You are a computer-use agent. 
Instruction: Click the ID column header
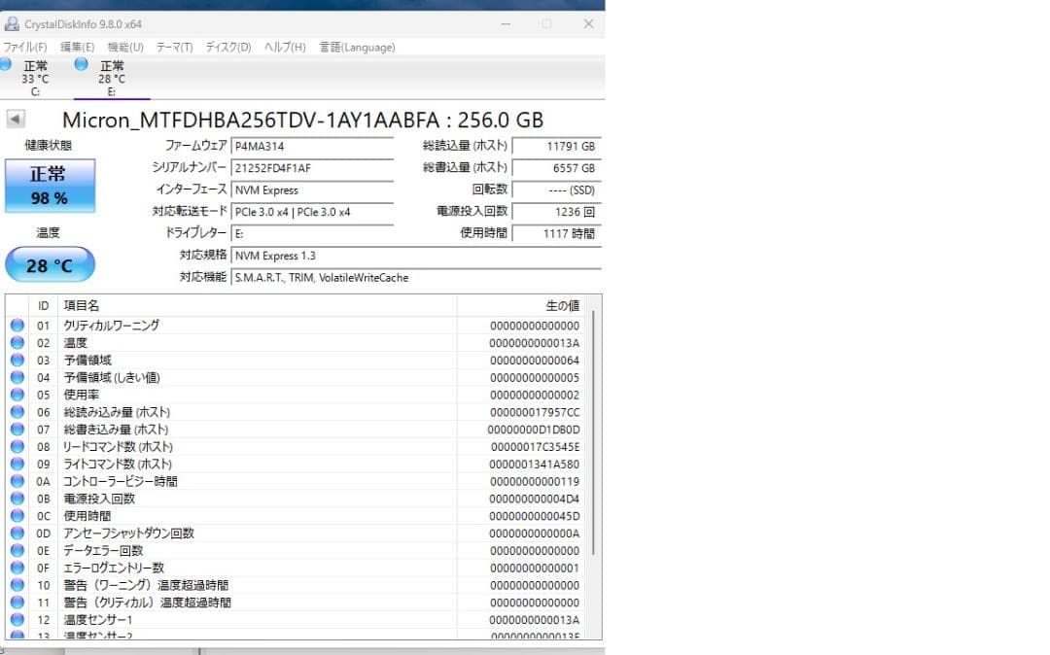click(44, 306)
